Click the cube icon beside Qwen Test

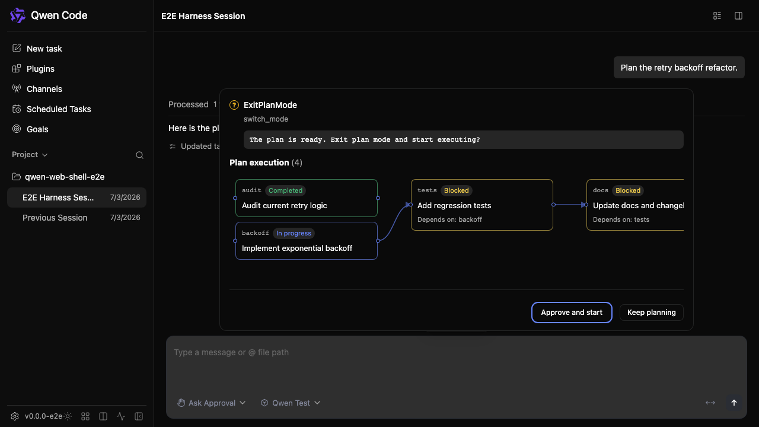tap(264, 403)
